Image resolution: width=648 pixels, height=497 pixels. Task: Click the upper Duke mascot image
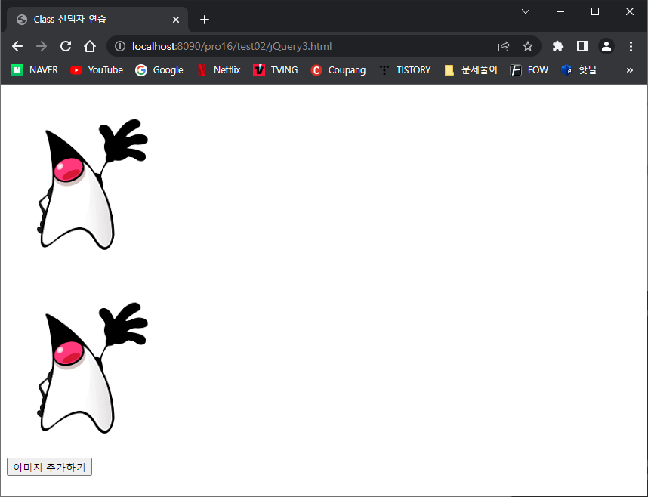pyautogui.click(x=93, y=184)
